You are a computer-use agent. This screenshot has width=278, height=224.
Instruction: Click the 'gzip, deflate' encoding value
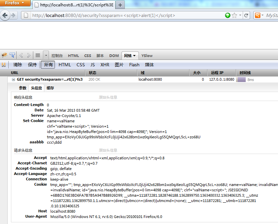click(61, 169)
